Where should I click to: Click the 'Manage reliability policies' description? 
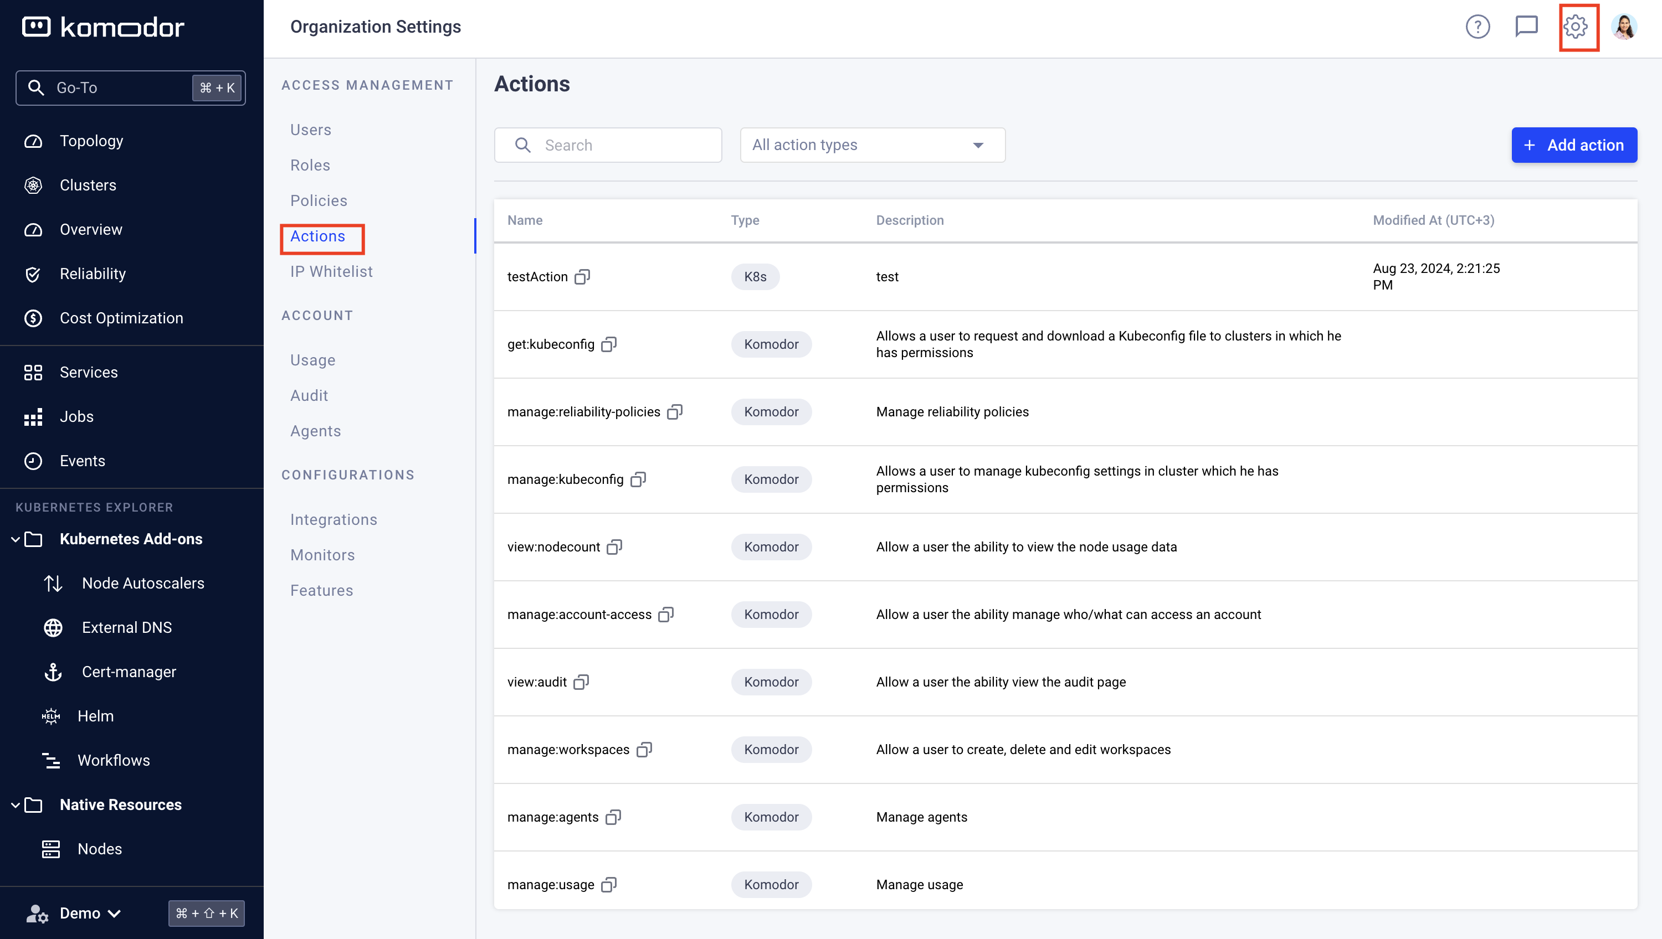tap(952, 412)
